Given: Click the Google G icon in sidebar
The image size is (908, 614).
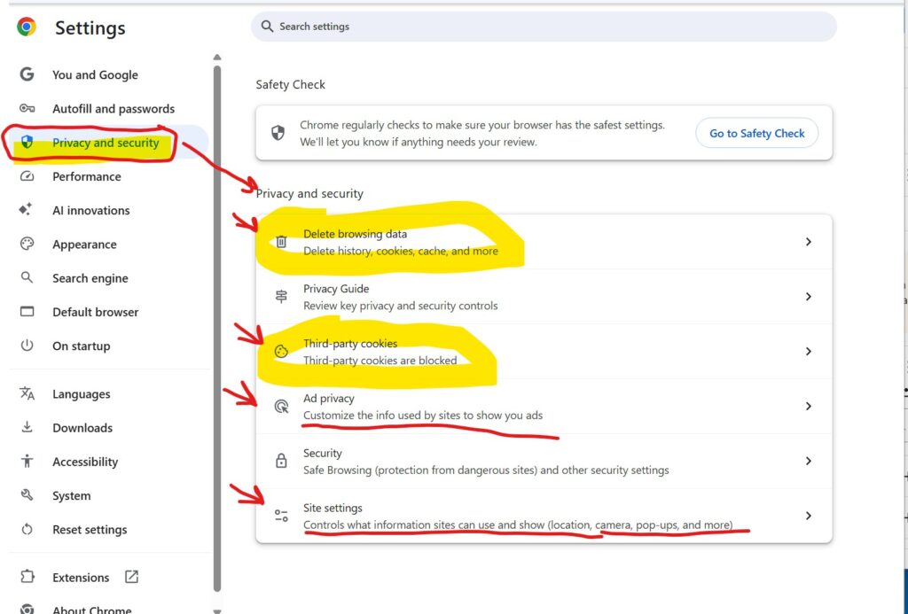Looking at the screenshot, I should tap(27, 74).
